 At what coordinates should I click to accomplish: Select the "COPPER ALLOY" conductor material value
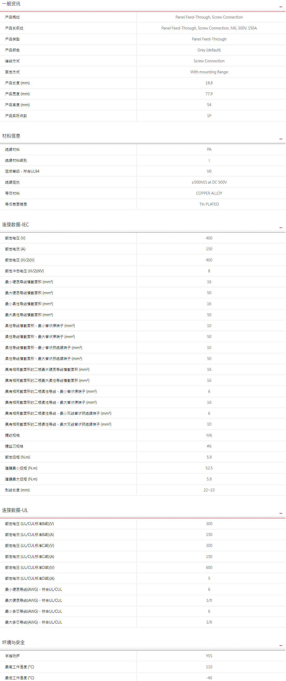(209, 193)
